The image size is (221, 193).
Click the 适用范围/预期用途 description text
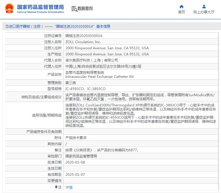pos(141,115)
